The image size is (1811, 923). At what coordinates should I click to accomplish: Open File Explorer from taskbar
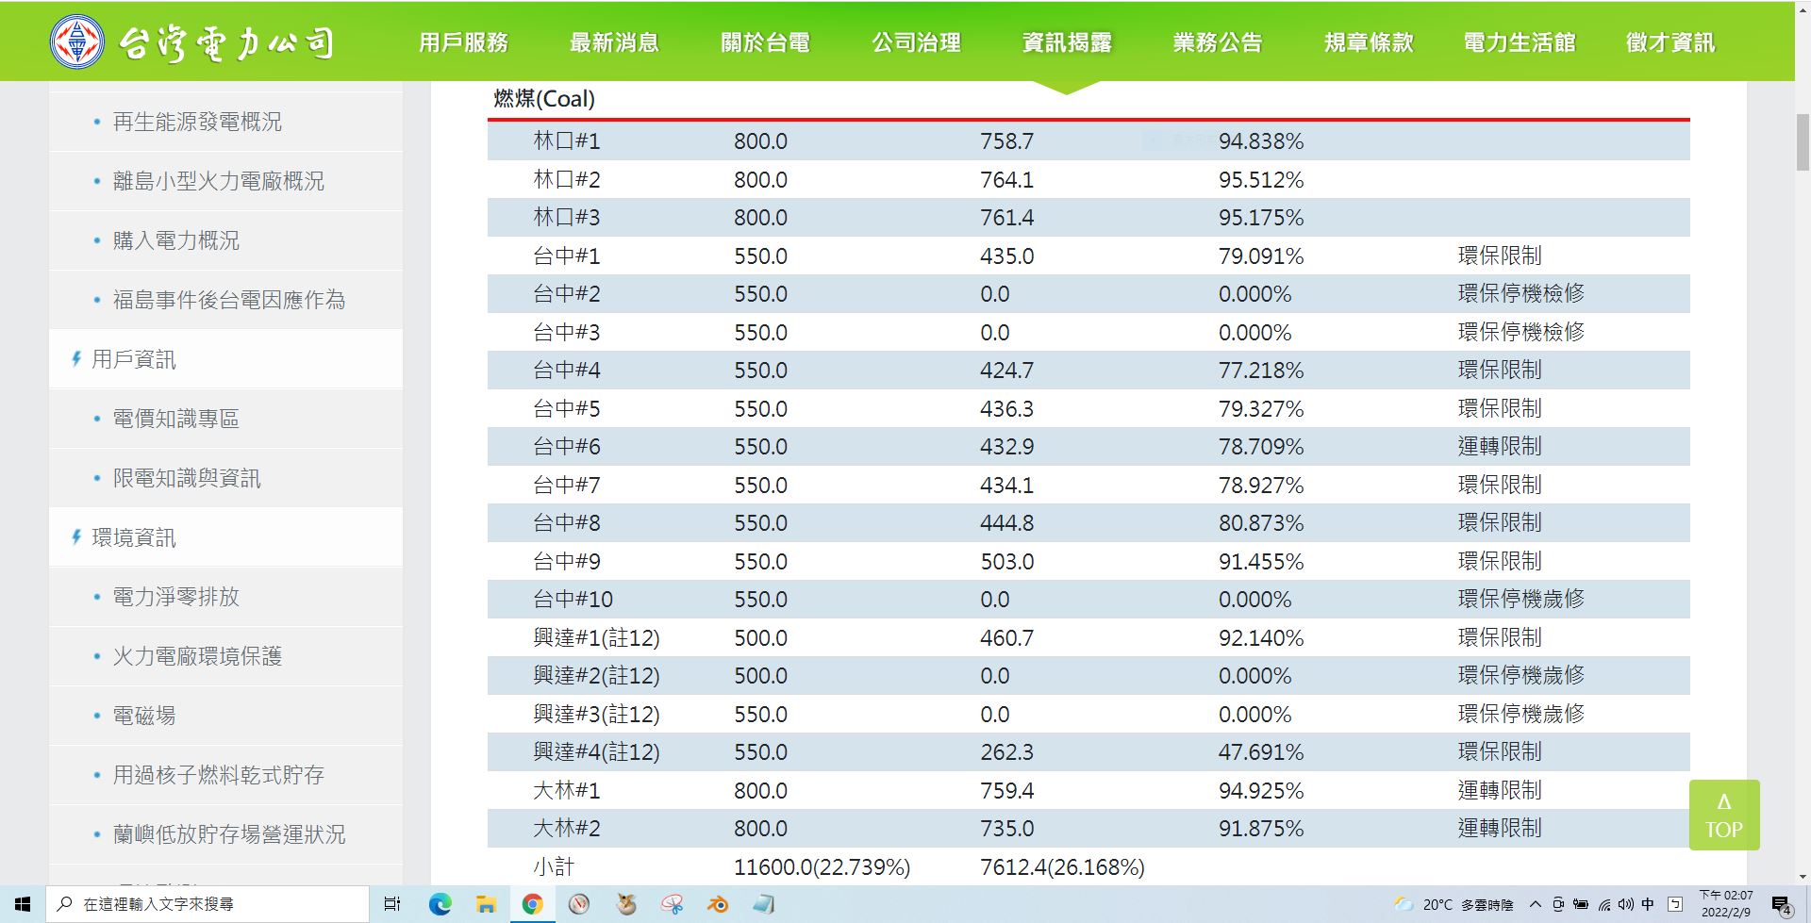486,904
